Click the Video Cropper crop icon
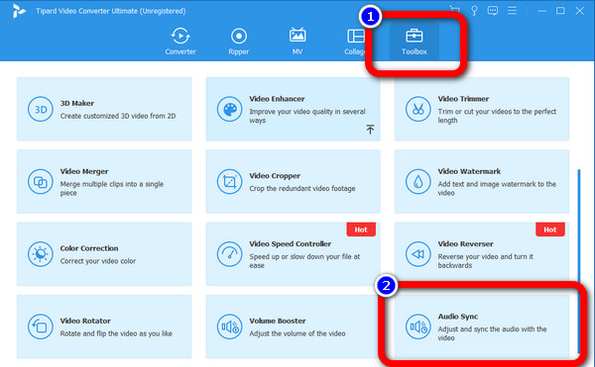Viewport: 595px width, 367px height. (229, 182)
